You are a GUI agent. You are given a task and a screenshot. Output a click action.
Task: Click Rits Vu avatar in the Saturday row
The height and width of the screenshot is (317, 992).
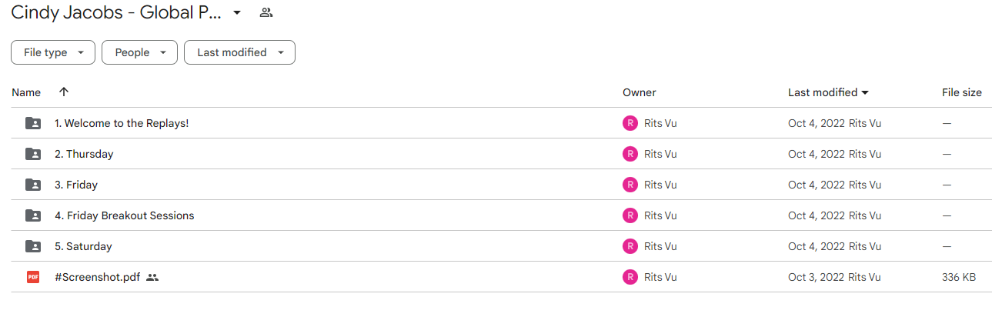630,246
